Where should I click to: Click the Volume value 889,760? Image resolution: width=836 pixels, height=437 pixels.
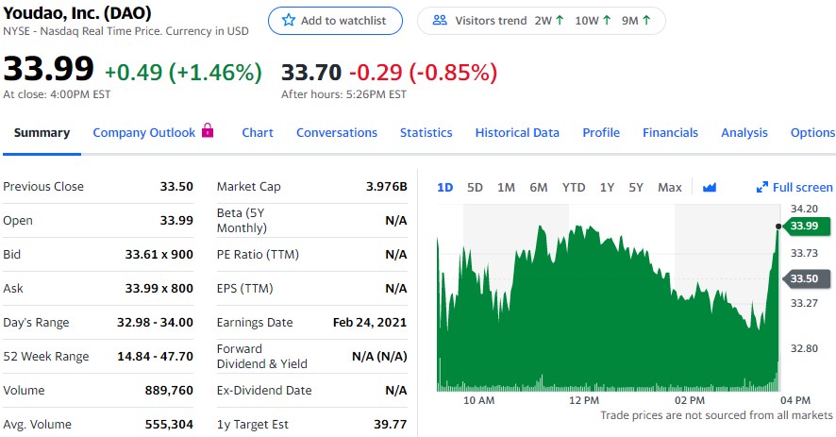coord(169,391)
